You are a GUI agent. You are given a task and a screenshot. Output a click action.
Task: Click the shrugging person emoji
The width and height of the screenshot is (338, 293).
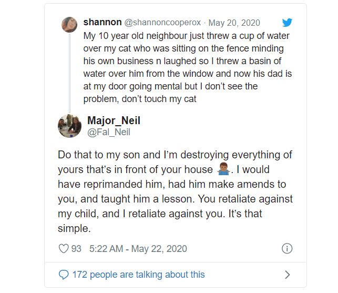224,169
